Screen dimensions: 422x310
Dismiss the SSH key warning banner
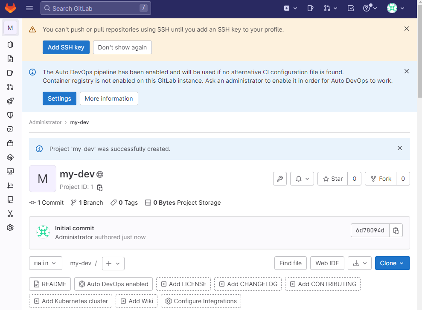(407, 29)
